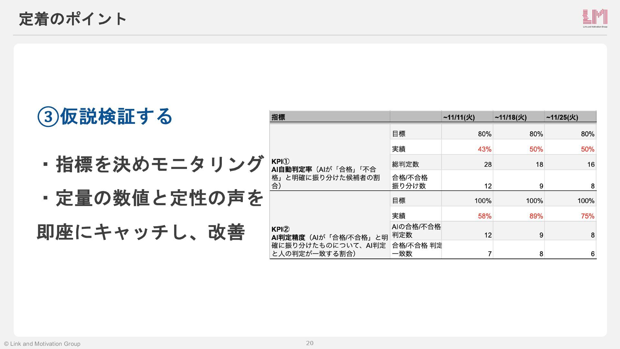Click the slide page number 20
620x349 pixels.
[310, 343]
